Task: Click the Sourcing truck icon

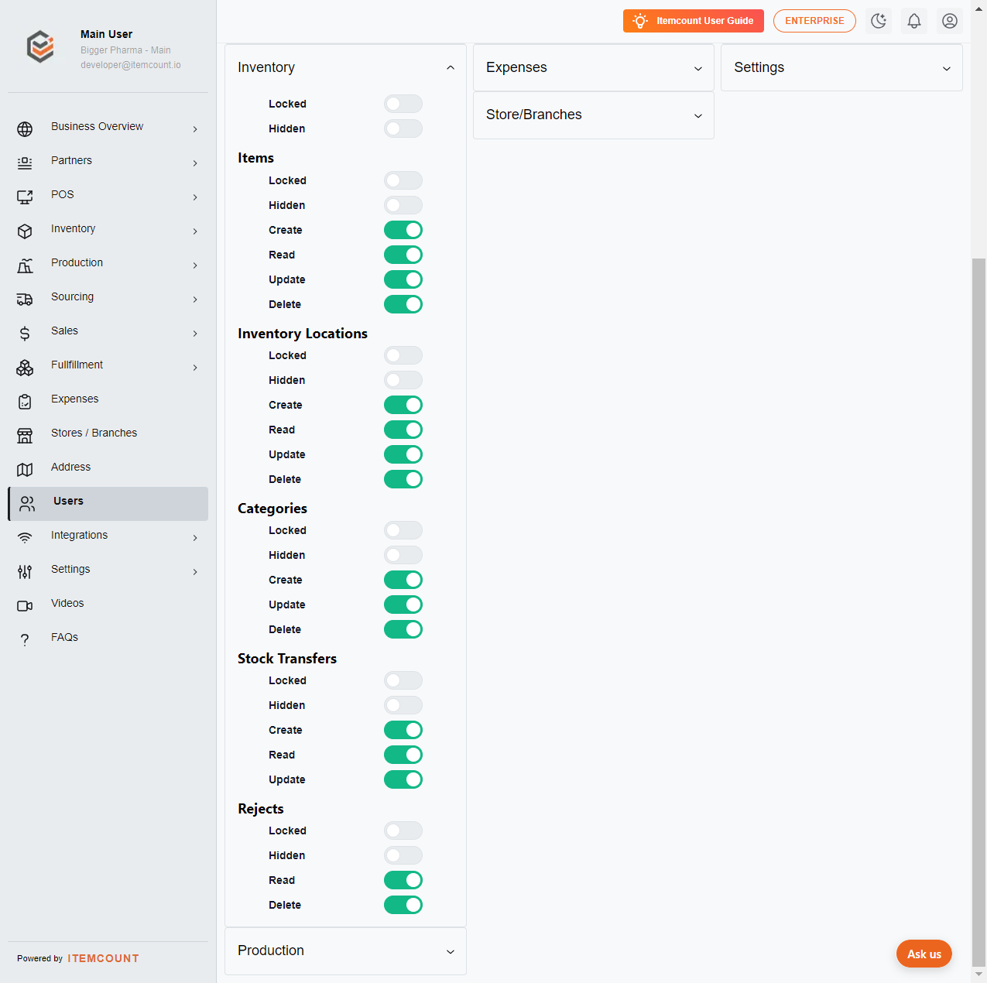Action: click(x=25, y=300)
